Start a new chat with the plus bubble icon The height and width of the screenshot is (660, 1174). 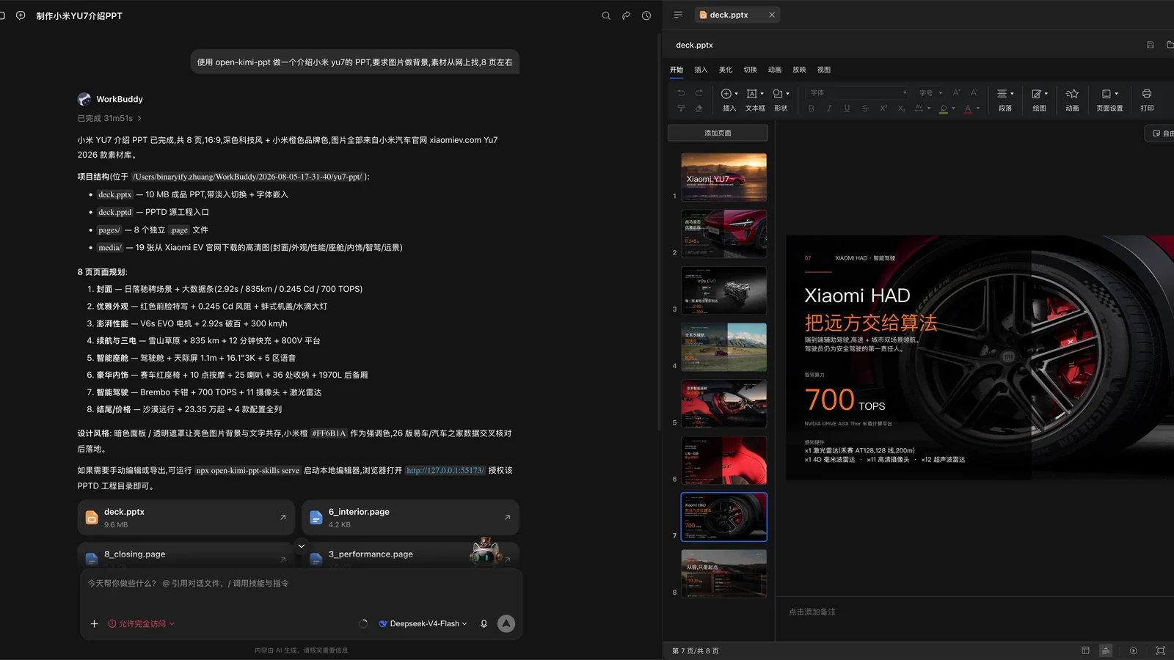pos(21,15)
